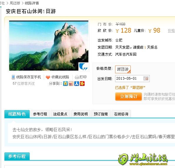Share to Renren blue icon
The image size is (175, 168).
click(x=77, y=84)
